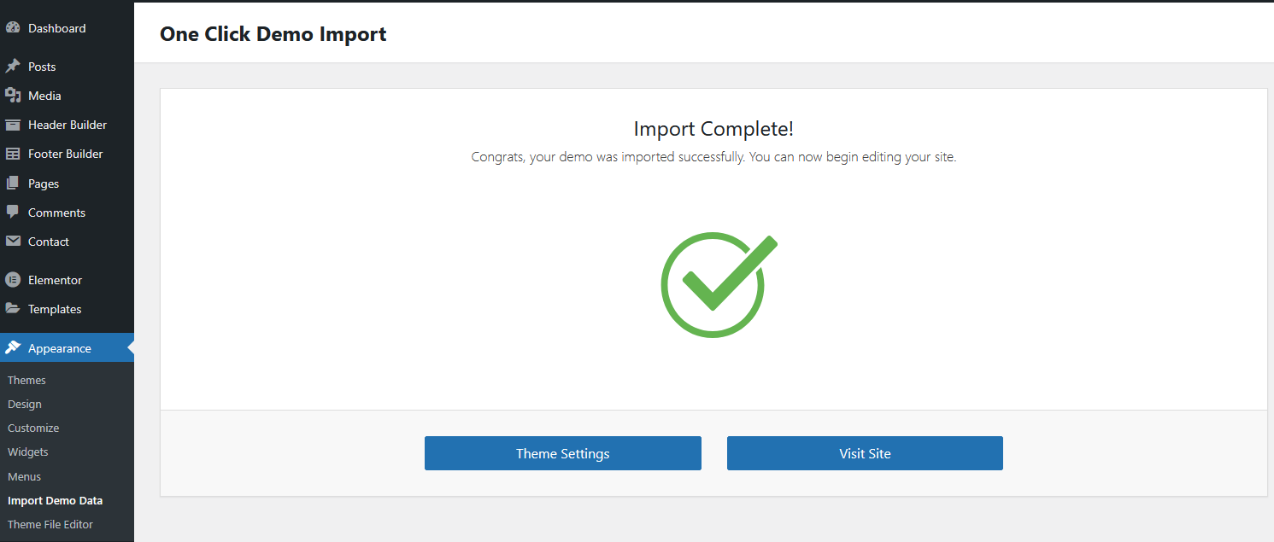Click the Header Builder icon
1274x542 pixels.
pos(13,125)
